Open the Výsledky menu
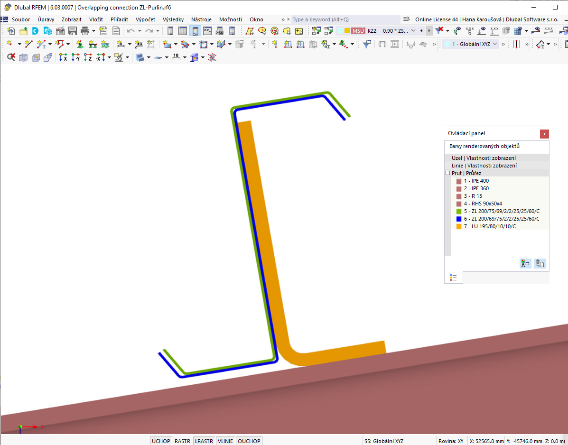Screen dimensions: 568x445 [x=173, y=19]
